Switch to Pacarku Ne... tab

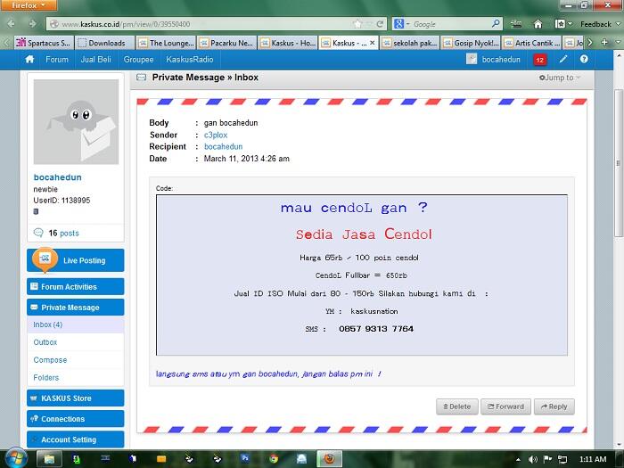coord(226,43)
